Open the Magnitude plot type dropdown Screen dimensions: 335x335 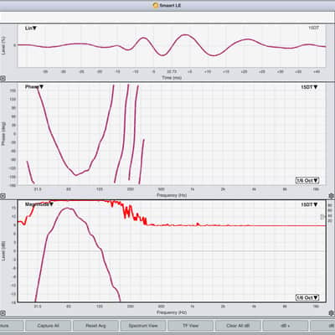39,204
